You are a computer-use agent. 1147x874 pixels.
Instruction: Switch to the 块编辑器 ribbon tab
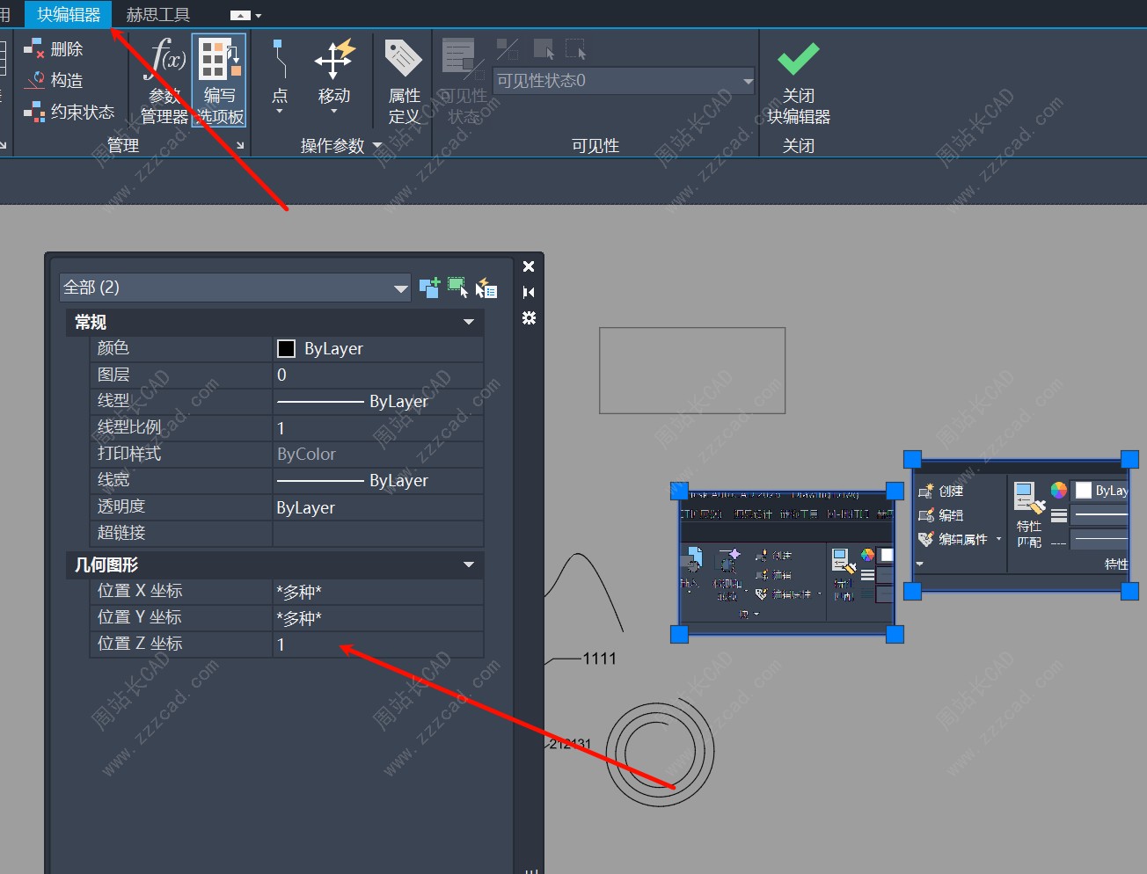point(69,14)
